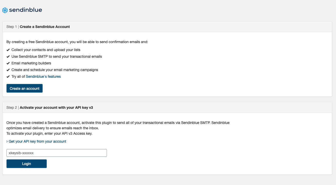This screenshot has height=185, width=336.
Task: Click checkmark beside Collect your contacts
Action: pyautogui.click(x=8, y=50)
